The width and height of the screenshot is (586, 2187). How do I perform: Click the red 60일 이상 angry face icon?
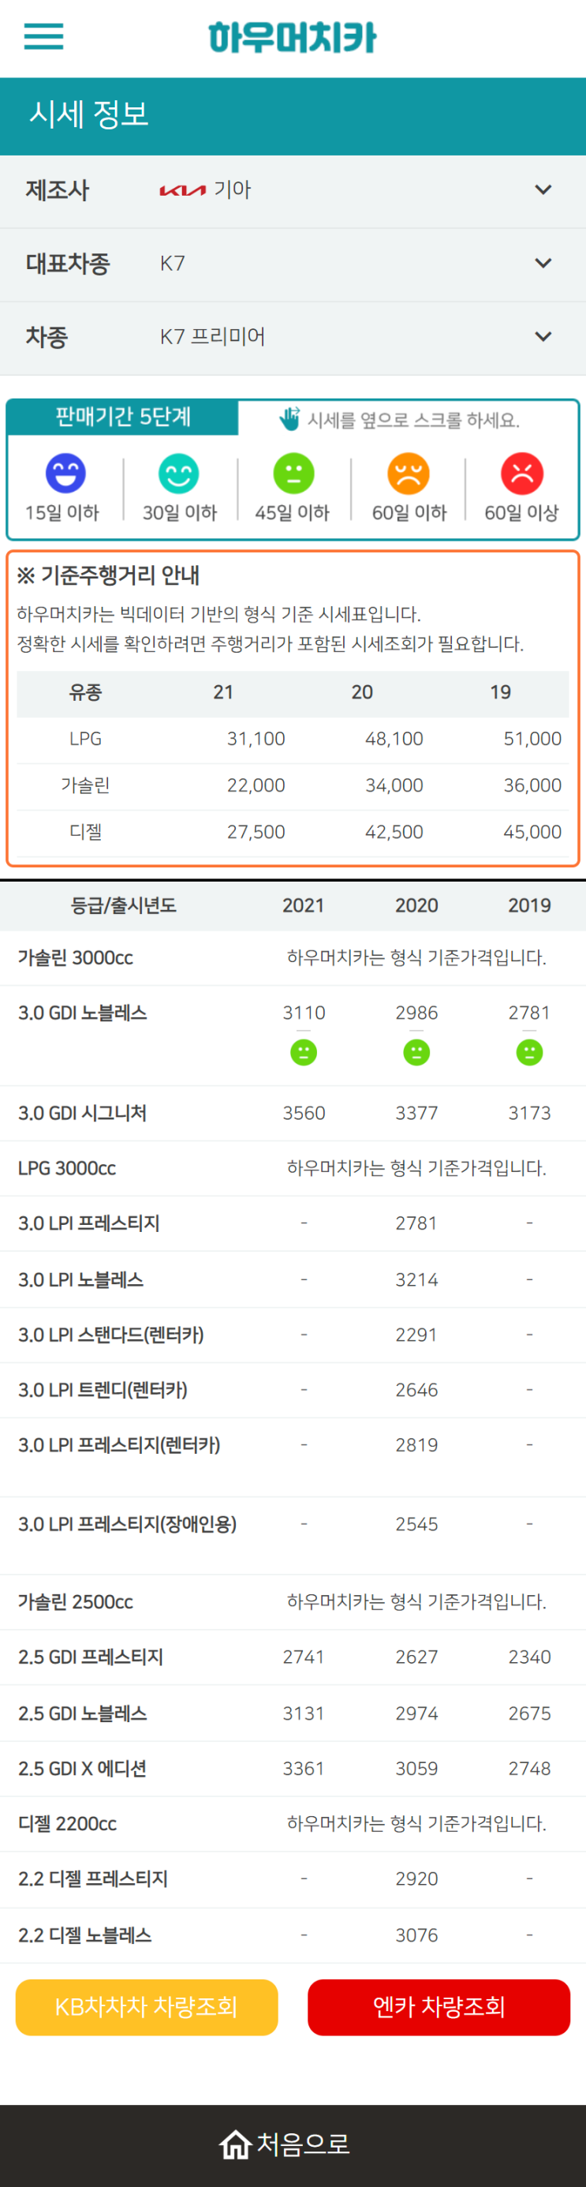click(522, 473)
